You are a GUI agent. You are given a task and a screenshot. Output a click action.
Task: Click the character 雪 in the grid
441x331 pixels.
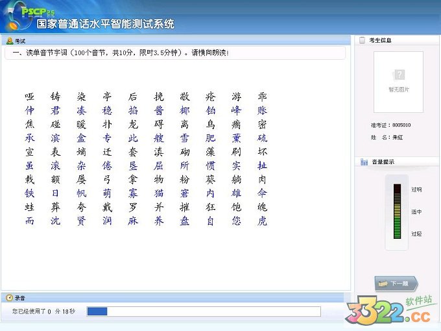click(184, 138)
